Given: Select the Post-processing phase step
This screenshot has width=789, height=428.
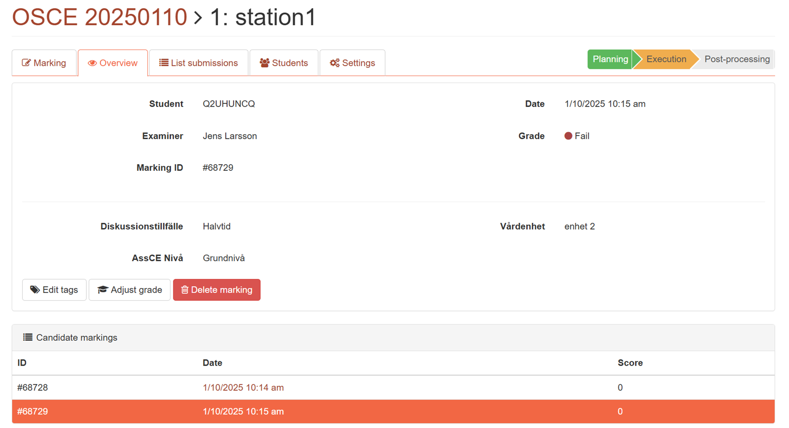Looking at the screenshot, I should 737,59.
